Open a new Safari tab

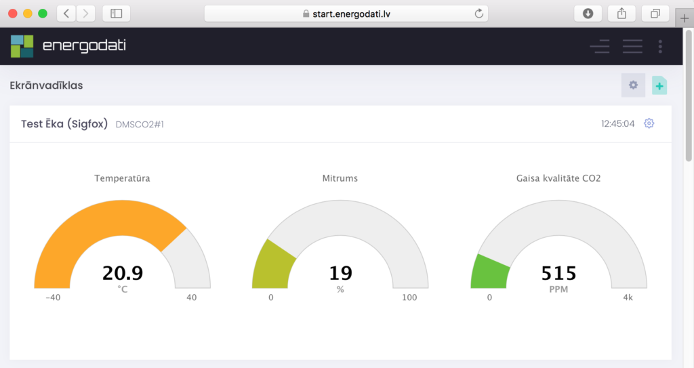685,18
